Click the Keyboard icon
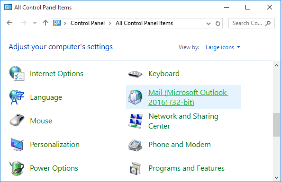Screen dimensions: 281x182 [136, 74]
